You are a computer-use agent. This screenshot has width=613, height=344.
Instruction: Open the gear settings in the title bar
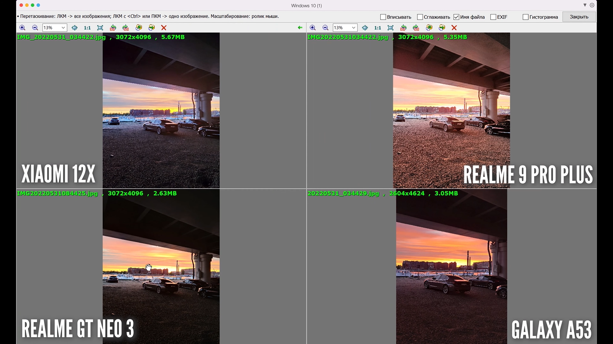click(592, 5)
